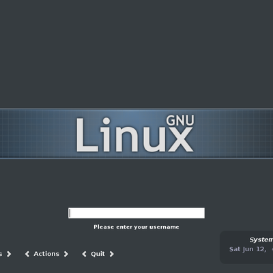
Task: Click the 'Please enter your username' prompt
Action: click(136, 227)
